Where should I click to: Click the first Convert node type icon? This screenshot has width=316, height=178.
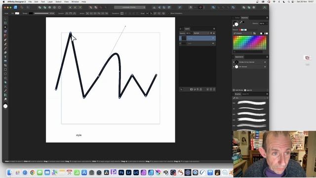(x=67, y=13)
